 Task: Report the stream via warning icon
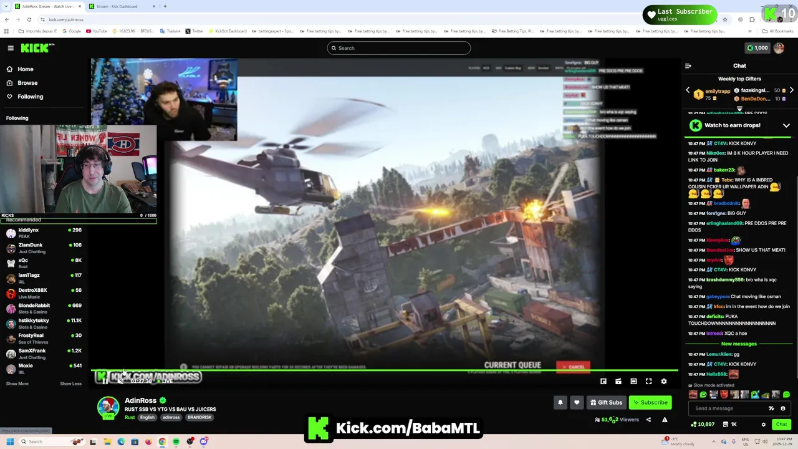point(665,420)
